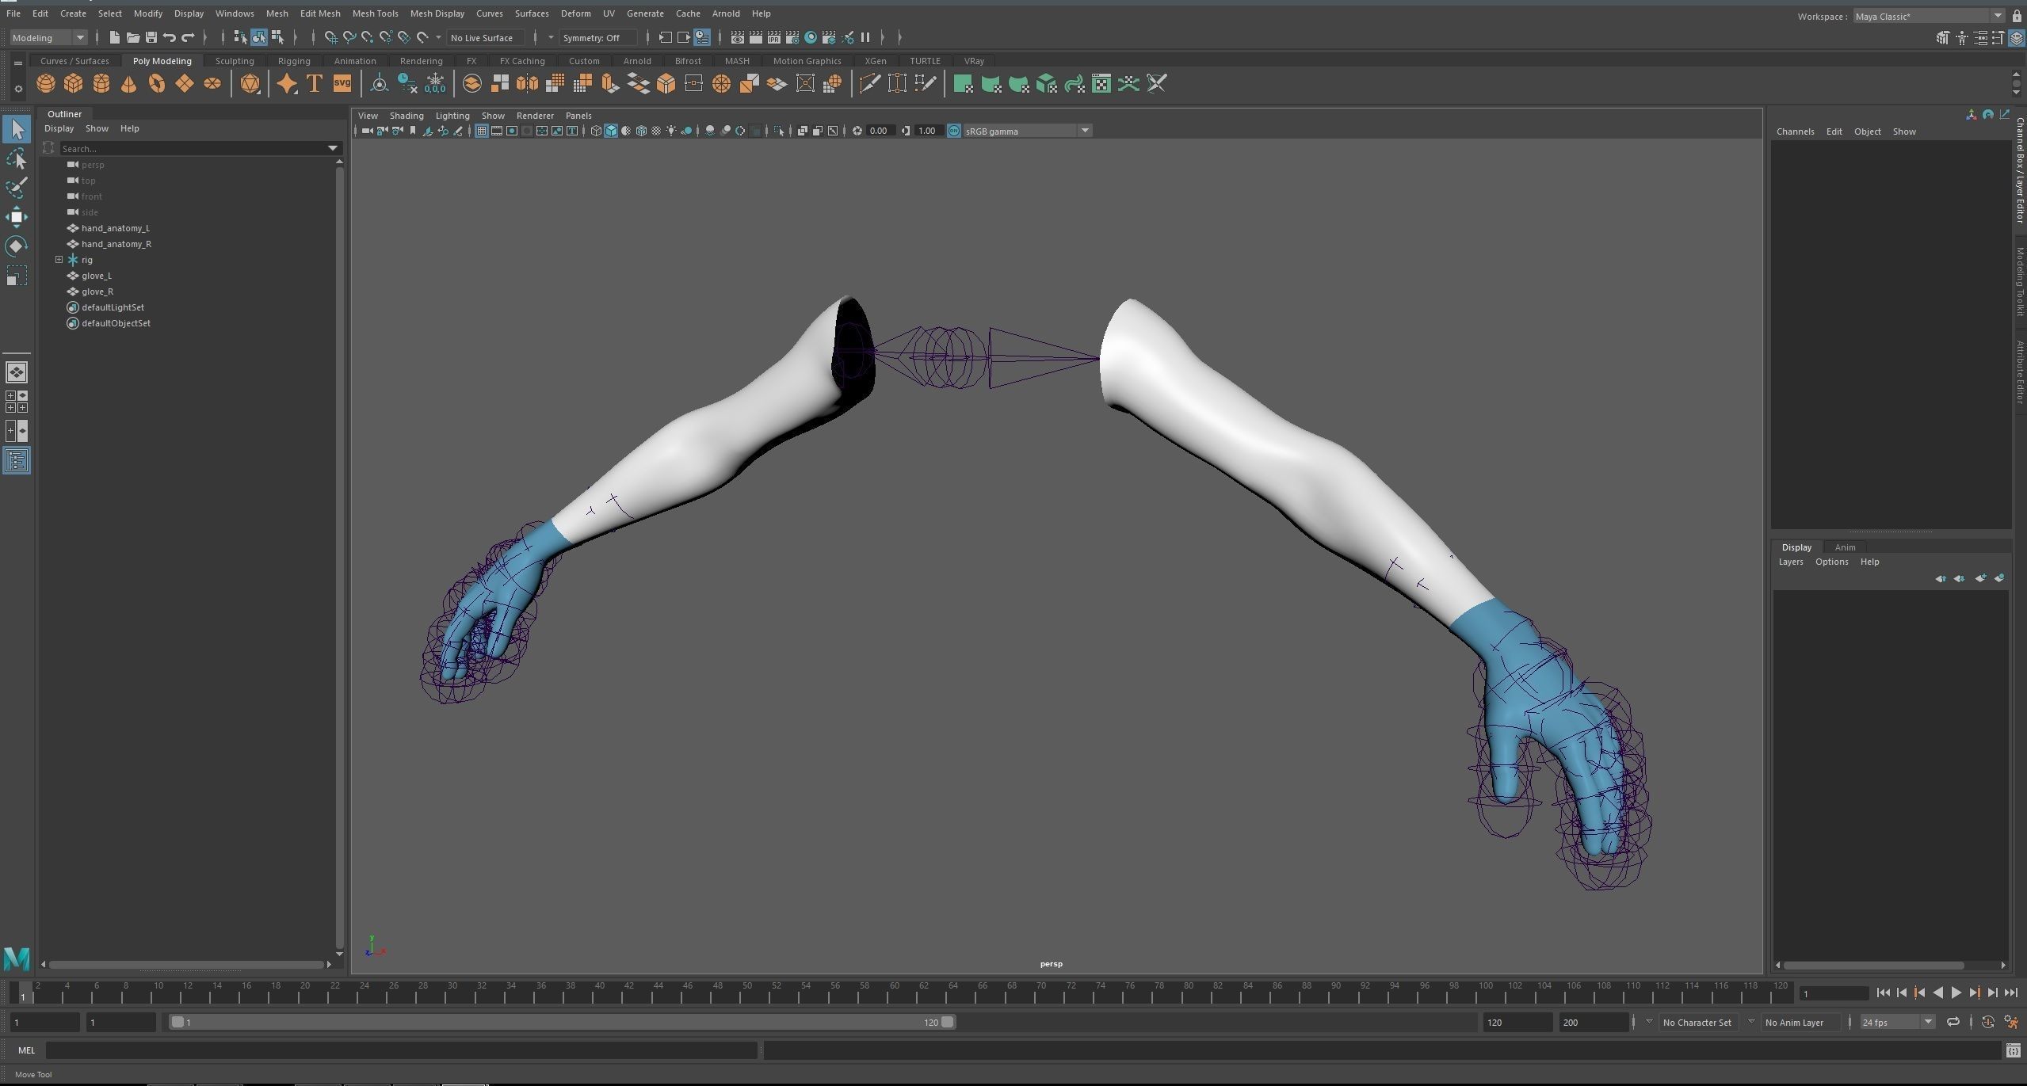Switch to the Sculpting shelf tab

click(235, 61)
